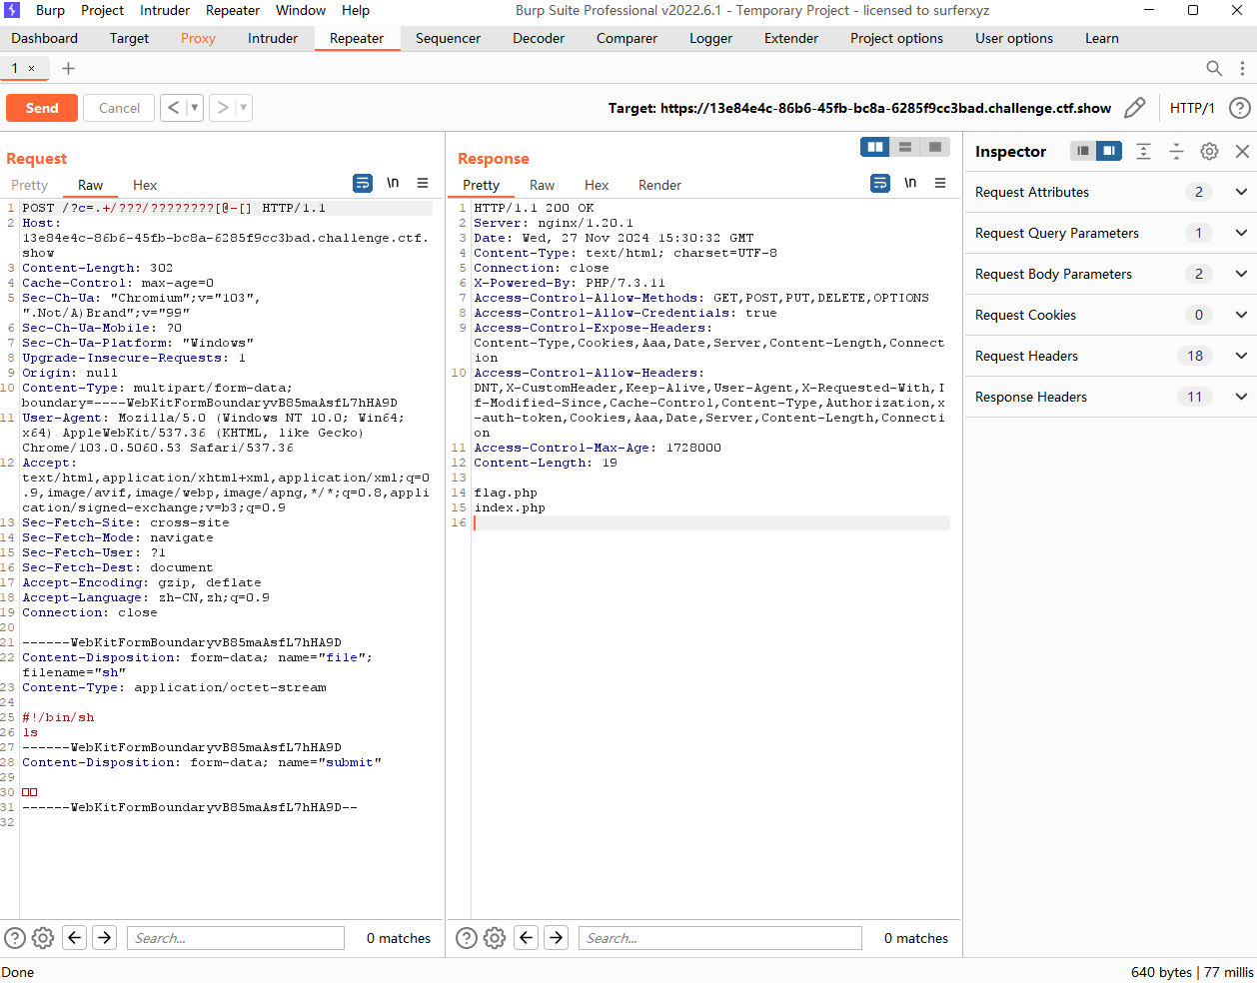Go to the next request in history
Viewport: 1257px width, 983px height.
(x=223, y=108)
